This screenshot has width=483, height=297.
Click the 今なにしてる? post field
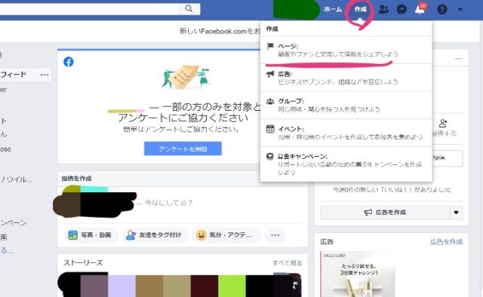click(x=168, y=203)
